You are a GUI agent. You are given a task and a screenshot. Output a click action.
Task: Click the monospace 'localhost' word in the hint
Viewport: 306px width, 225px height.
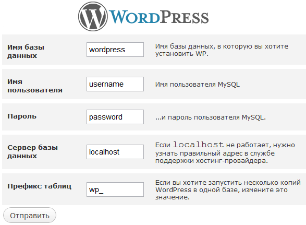(198, 145)
